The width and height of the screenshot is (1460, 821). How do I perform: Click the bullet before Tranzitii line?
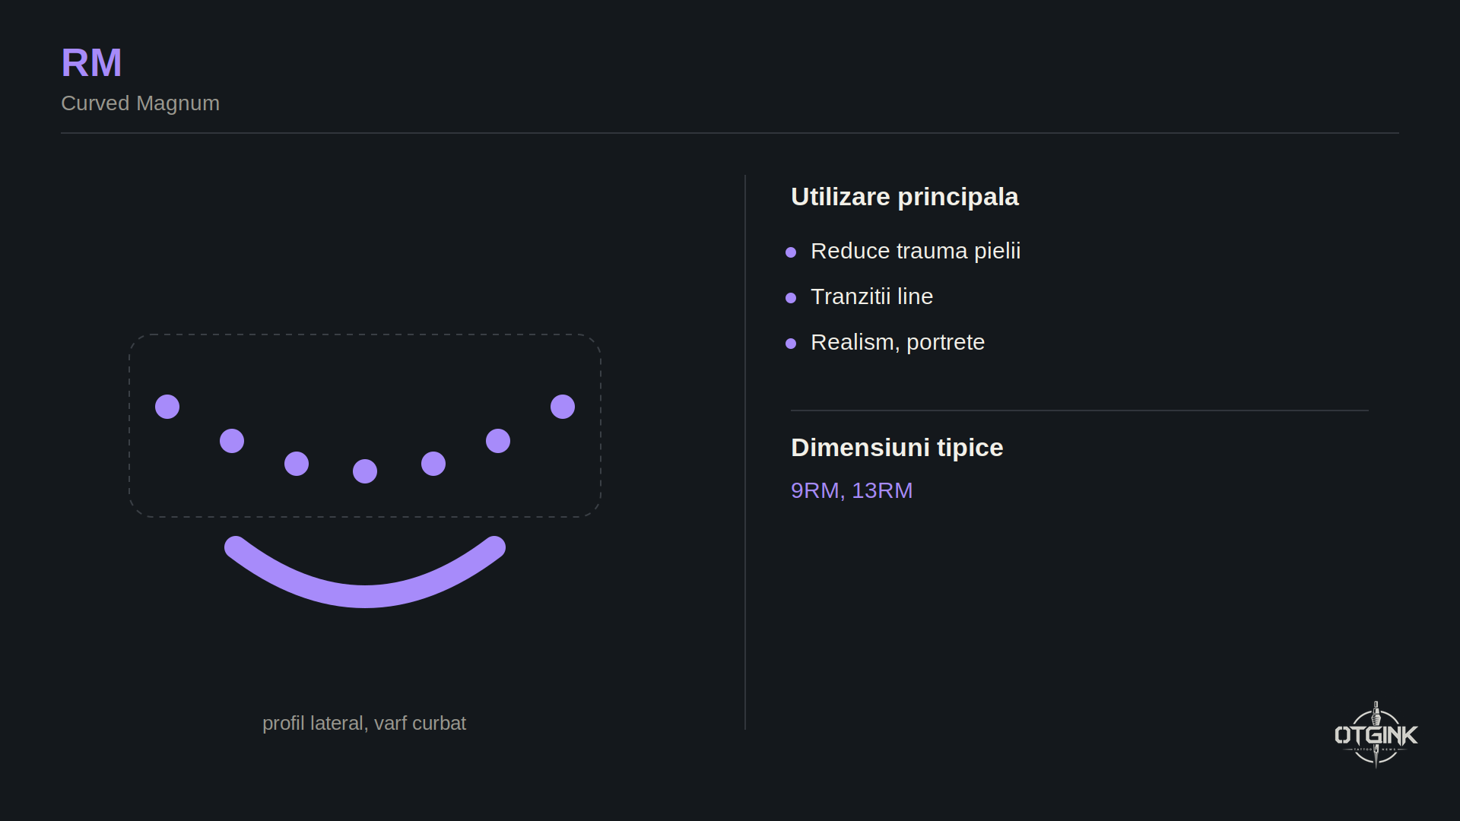coord(791,298)
